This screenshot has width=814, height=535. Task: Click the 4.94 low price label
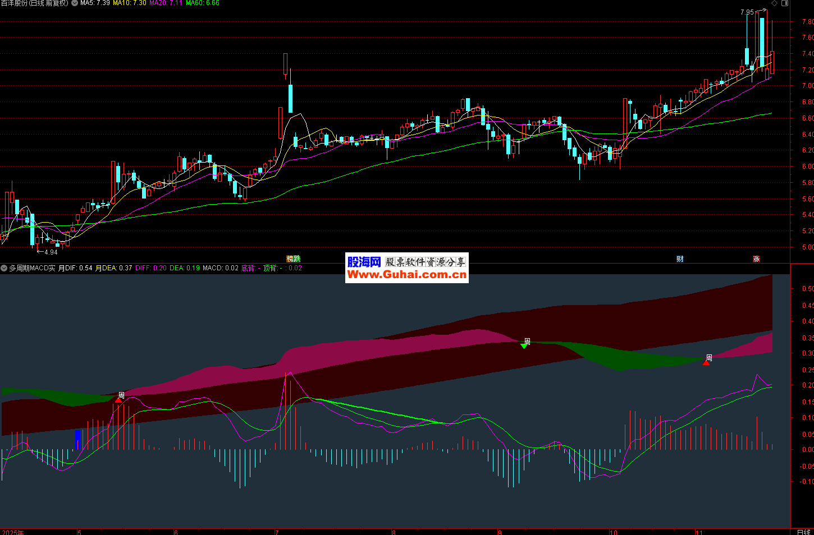click(51, 252)
